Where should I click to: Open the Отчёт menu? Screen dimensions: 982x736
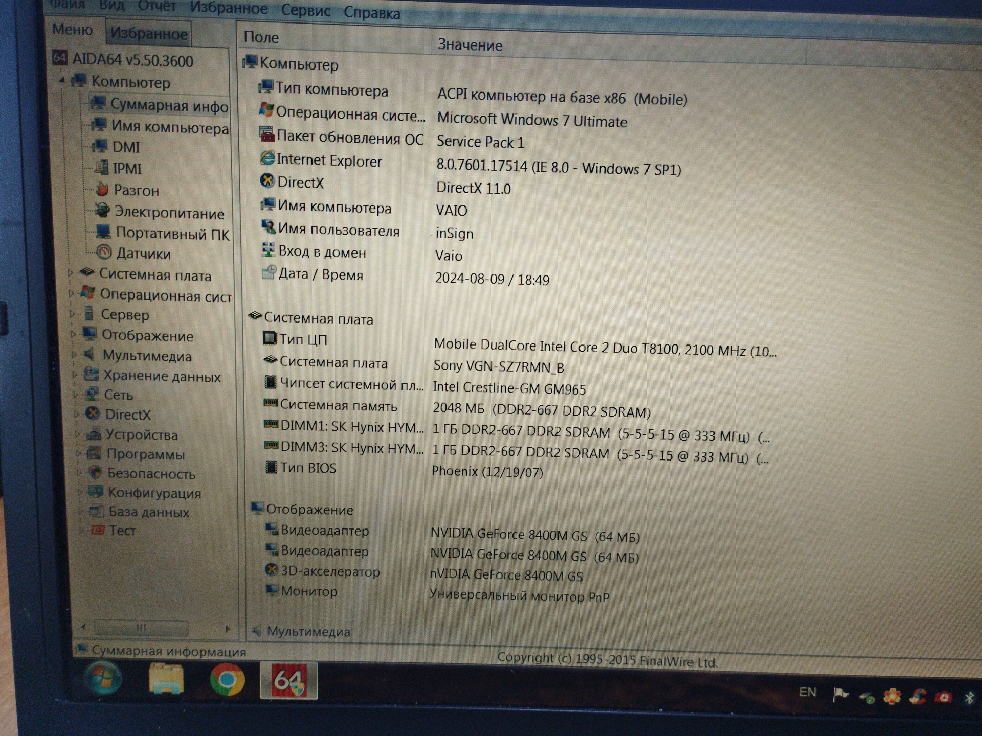tap(157, 6)
